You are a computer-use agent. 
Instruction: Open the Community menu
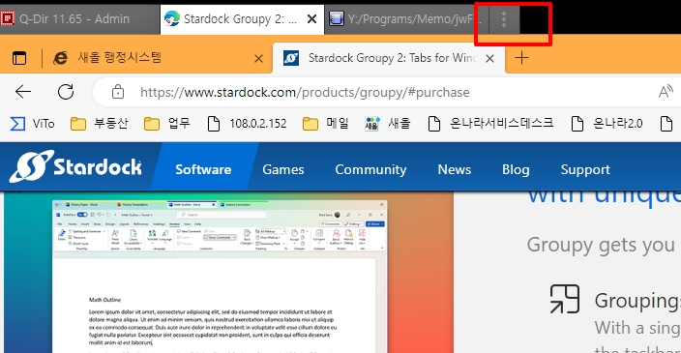click(370, 169)
